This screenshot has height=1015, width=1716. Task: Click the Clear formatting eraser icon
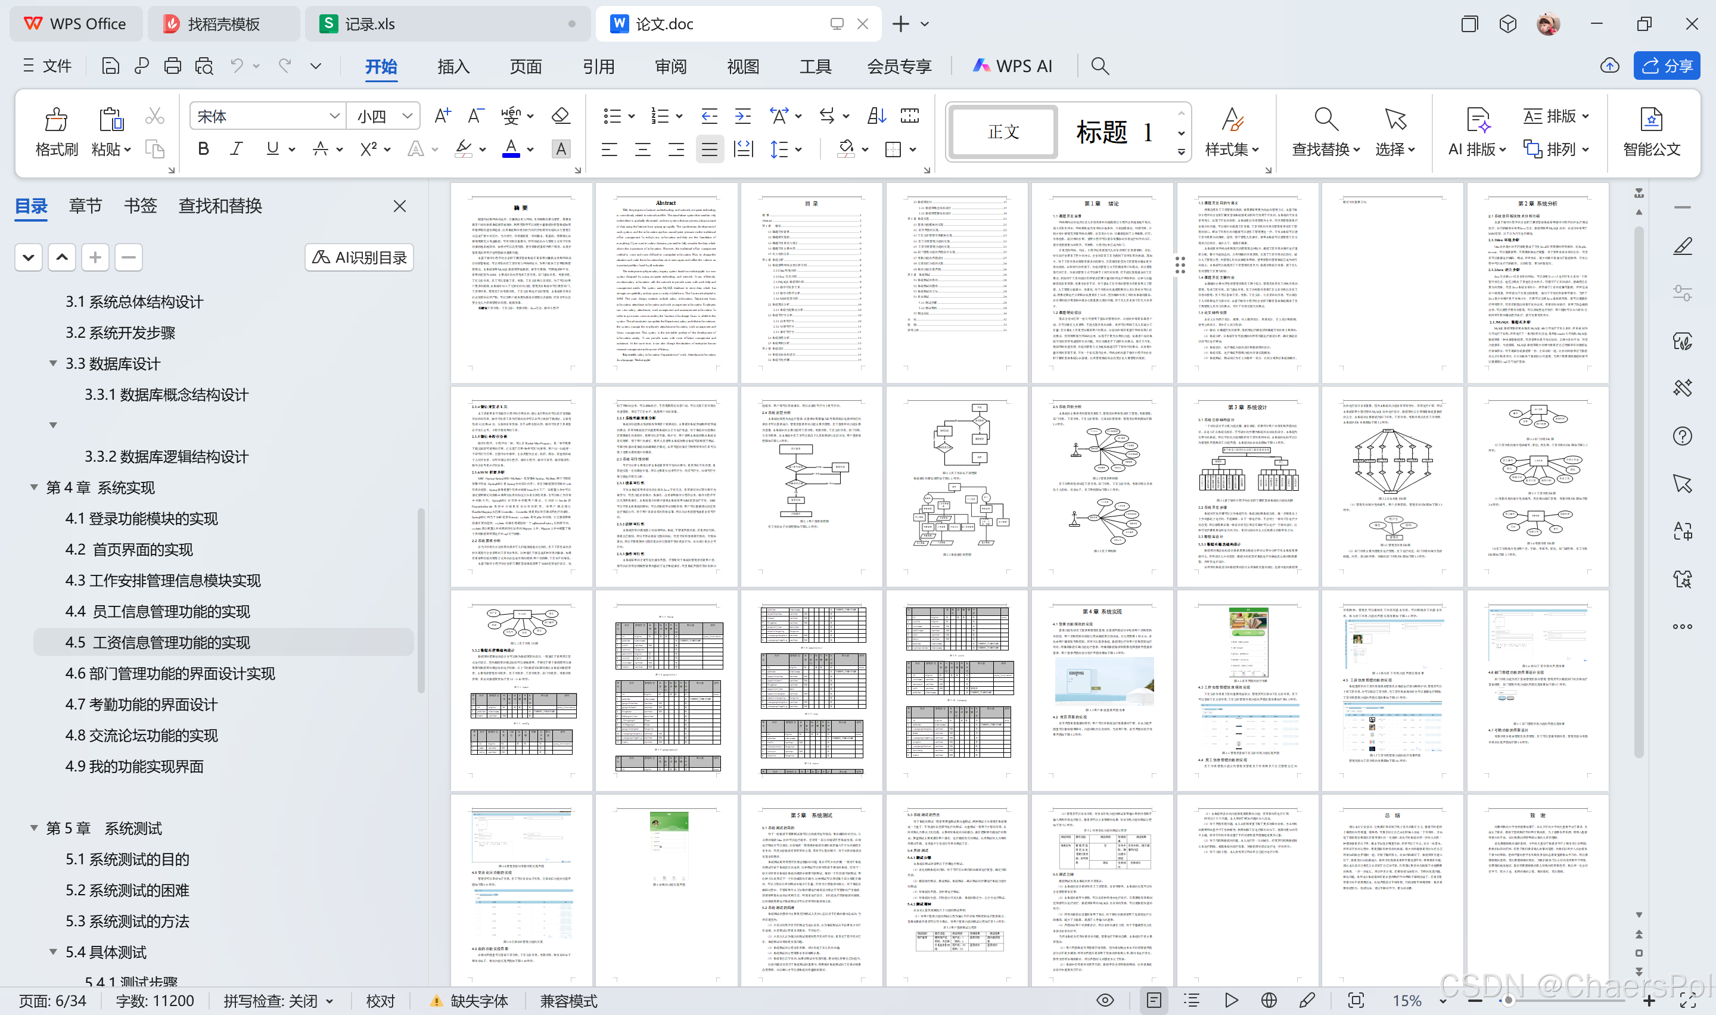[x=561, y=116]
